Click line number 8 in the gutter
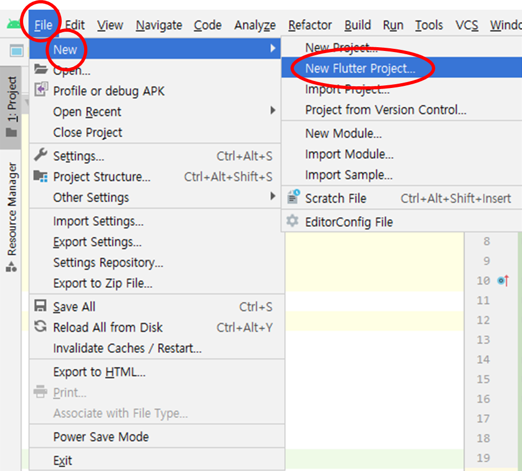The height and width of the screenshot is (471, 522). point(487,241)
